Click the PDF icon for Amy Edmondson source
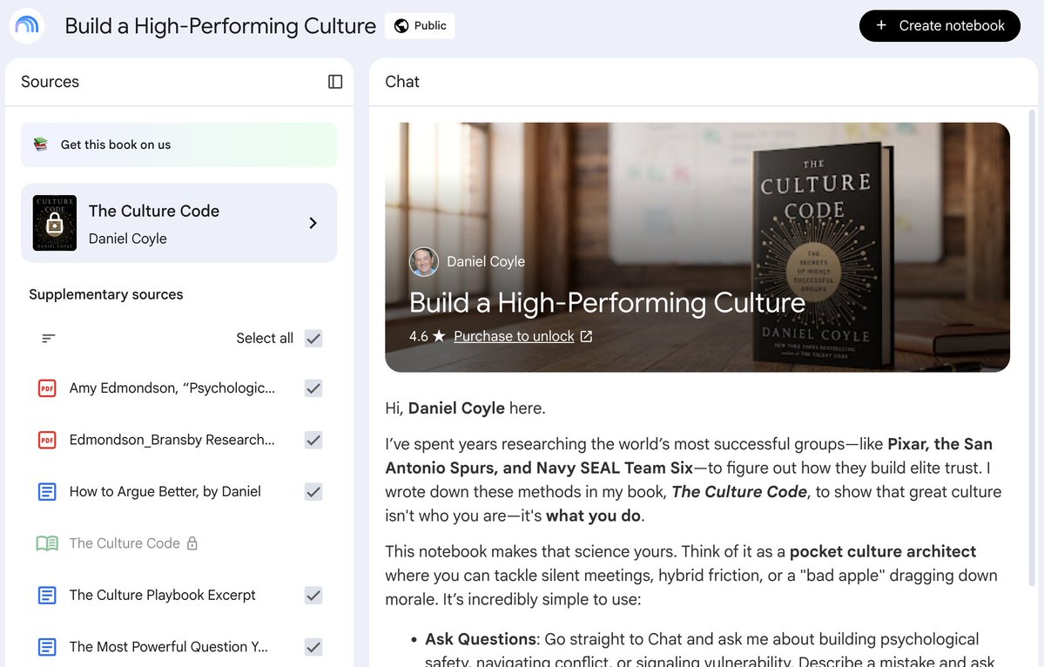This screenshot has width=1044, height=667. 47,388
